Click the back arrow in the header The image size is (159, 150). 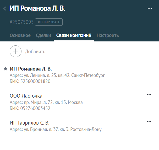tap(5, 9)
